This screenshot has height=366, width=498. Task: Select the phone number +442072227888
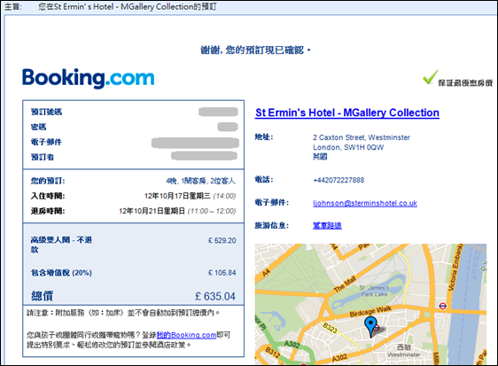point(338,180)
